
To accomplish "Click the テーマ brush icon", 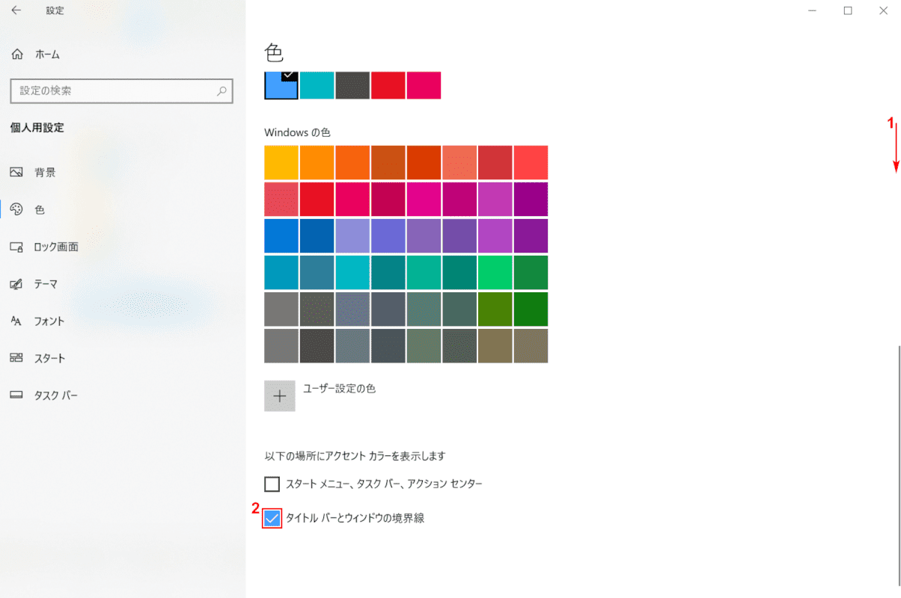I will pos(16,284).
